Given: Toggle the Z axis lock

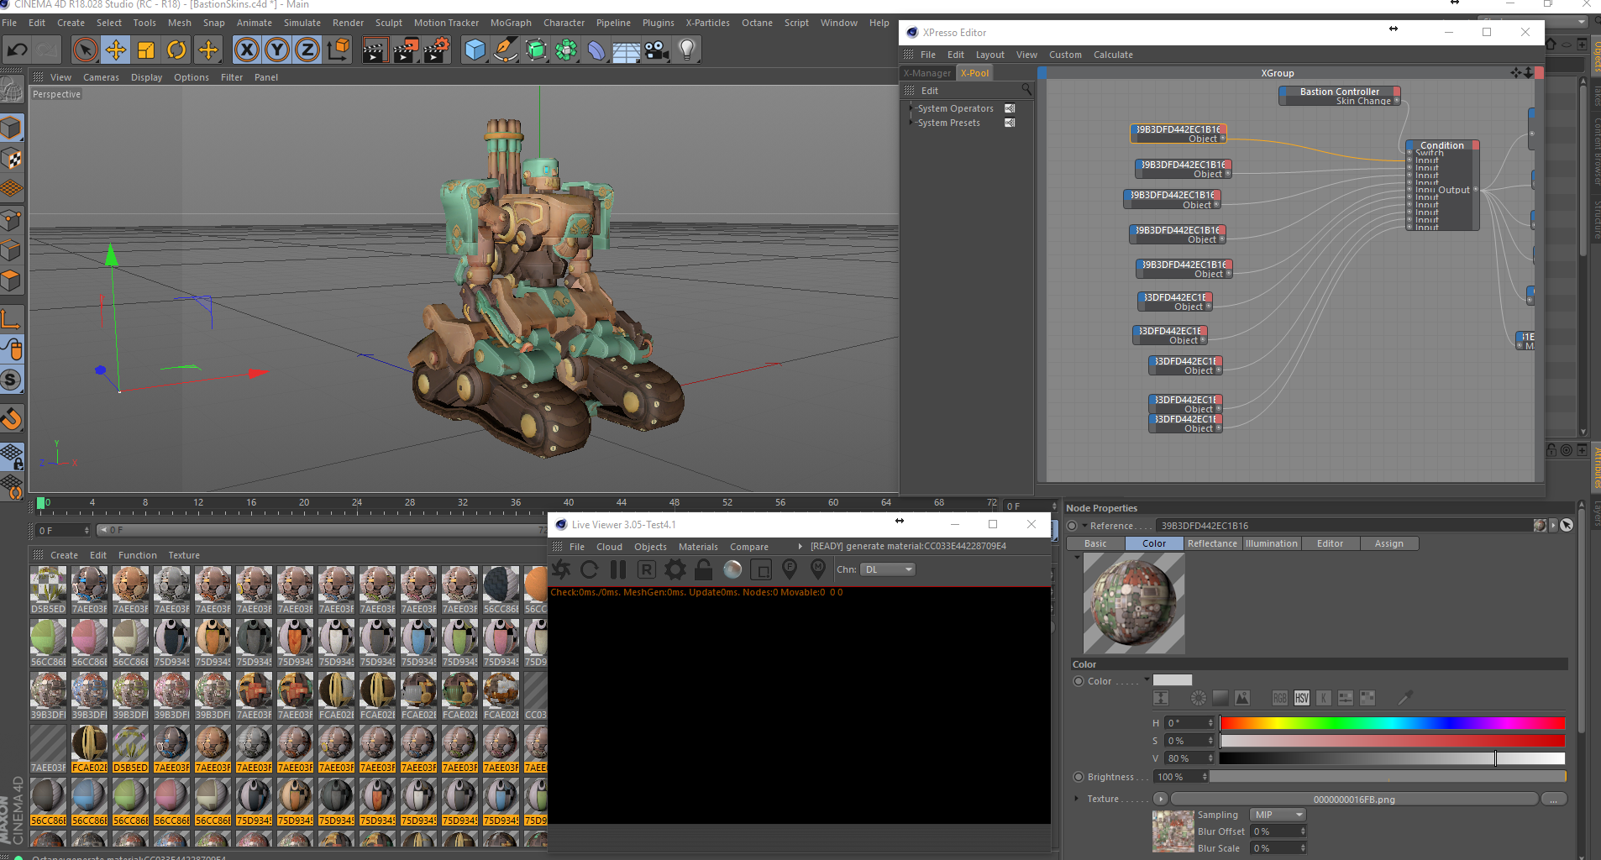Looking at the screenshot, I should [x=307, y=50].
